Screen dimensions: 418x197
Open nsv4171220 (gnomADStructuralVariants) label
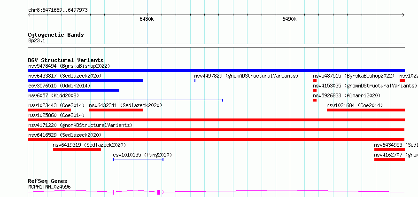pos(80,125)
